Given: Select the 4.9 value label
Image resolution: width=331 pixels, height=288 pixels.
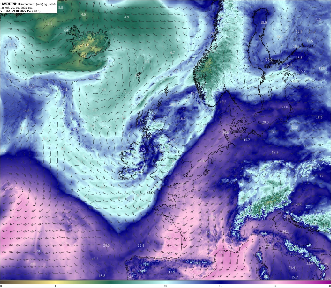Looking at the screenshot, I should point(127,17).
